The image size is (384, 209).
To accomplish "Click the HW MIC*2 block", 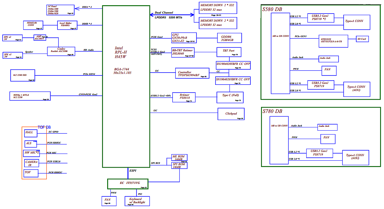I will pos(31,153).
